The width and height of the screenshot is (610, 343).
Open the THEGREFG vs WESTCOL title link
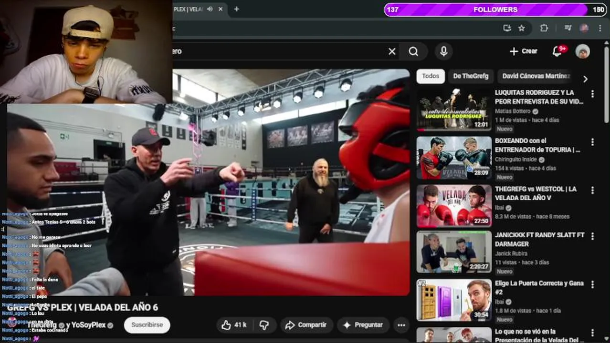point(536,193)
